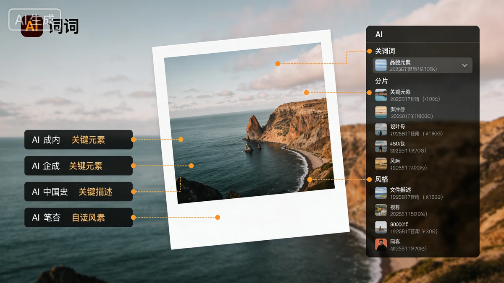Expand the '关词词' section header
The height and width of the screenshot is (283, 504).
pos(385,51)
